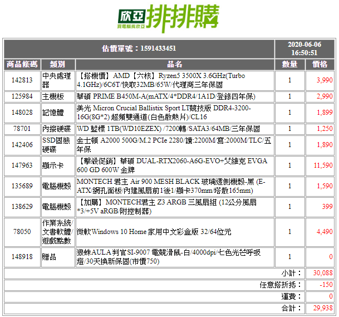The image size is (339, 317).
Task: Select barcode 148028 cell
Action: coord(22,113)
